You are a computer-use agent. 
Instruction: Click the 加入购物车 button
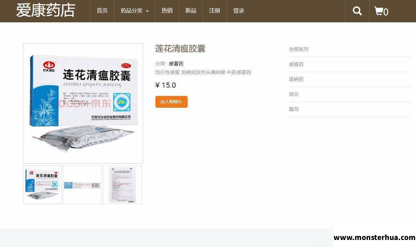(x=171, y=102)
